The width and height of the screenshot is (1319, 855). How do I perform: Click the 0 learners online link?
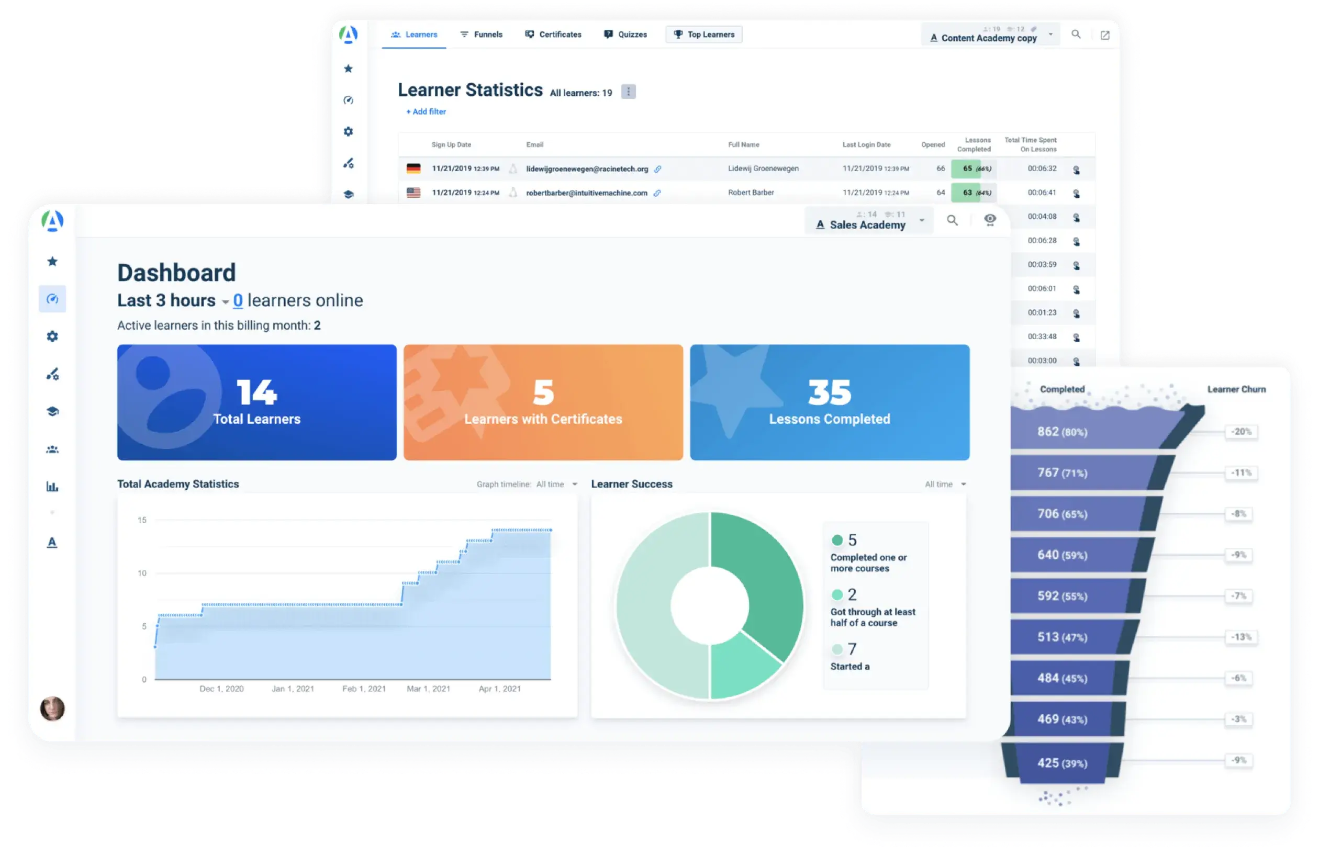click(238, 300)
